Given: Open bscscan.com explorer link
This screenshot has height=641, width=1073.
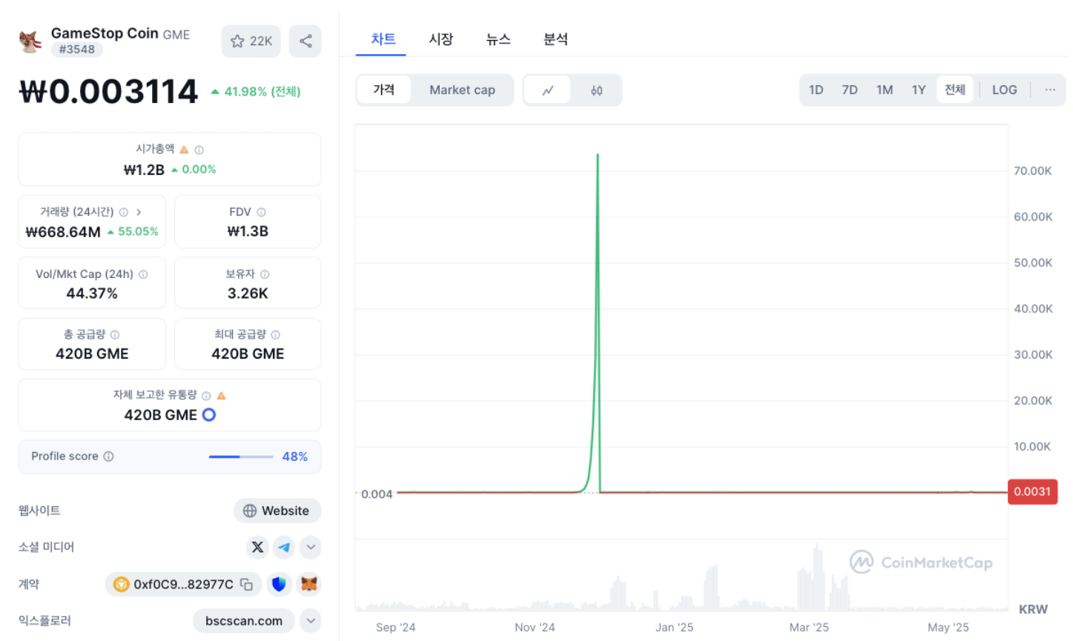Looking at the screenshot, I should [x=244, y=621].
